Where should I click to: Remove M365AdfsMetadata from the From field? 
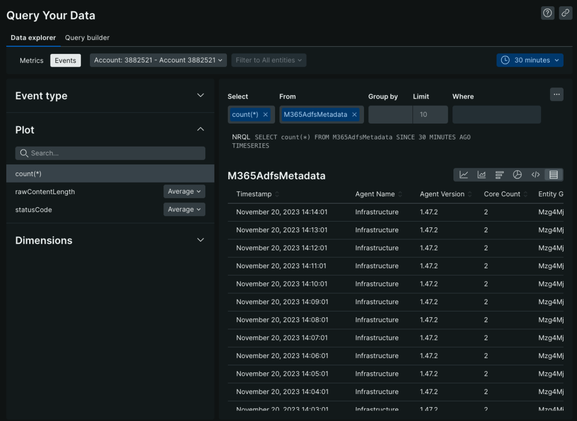pos(354,115)
